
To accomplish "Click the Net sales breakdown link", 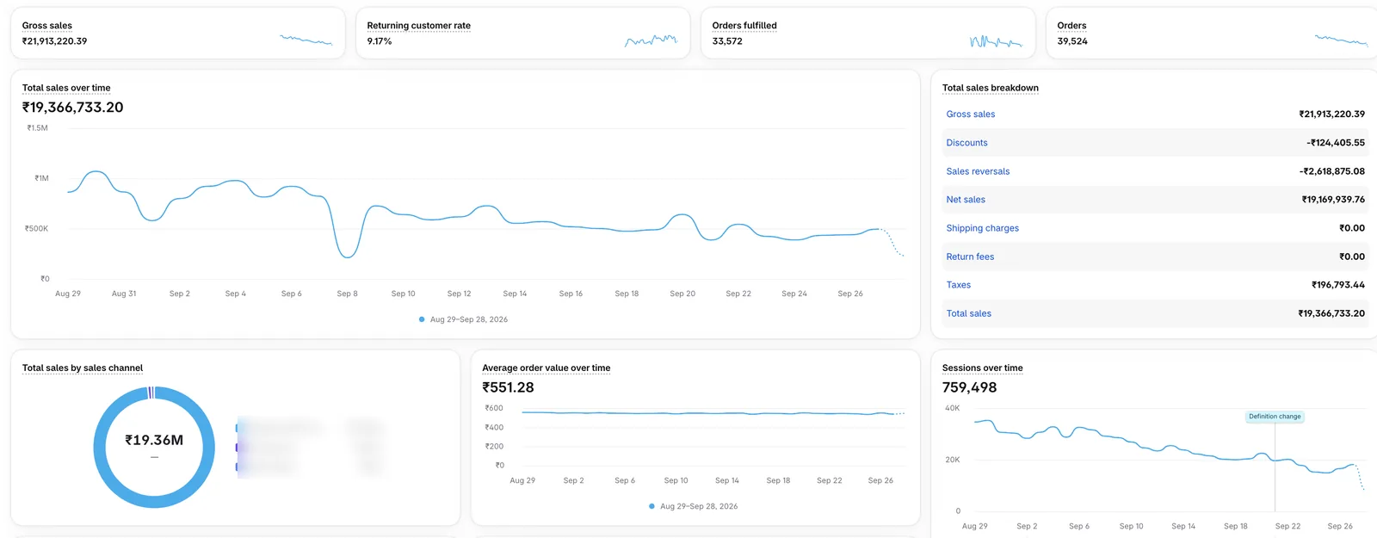I will pyautogui.click(x=966, y=200).
